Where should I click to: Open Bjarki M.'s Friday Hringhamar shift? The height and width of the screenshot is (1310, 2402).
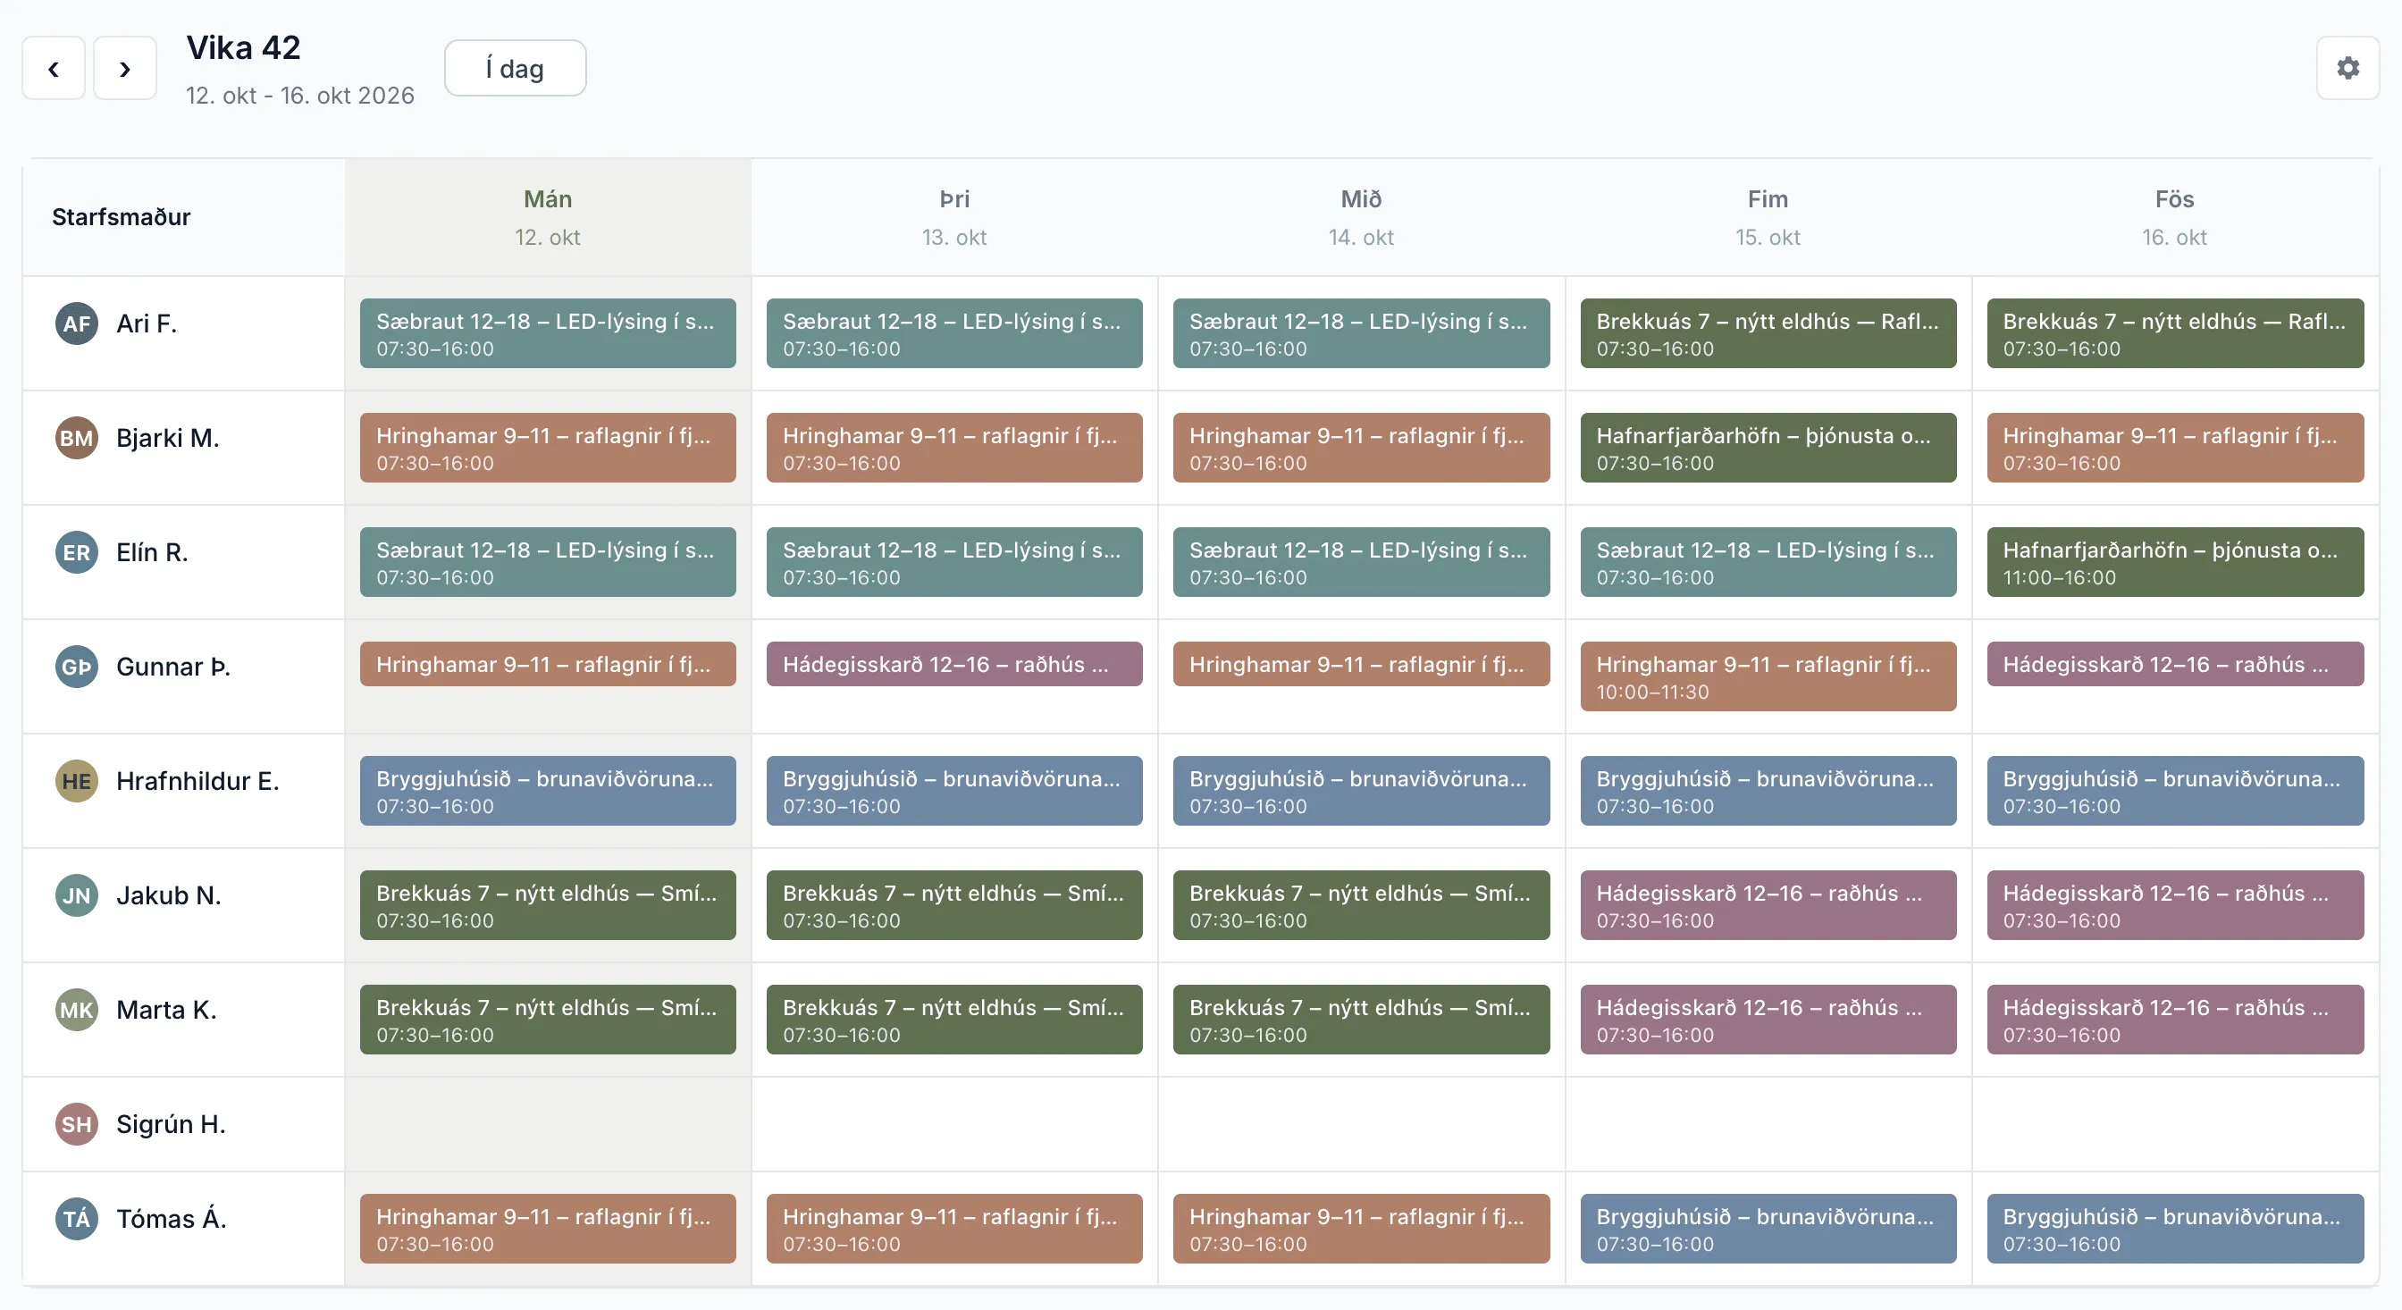pyautogui.click(x=2174, y=448)
